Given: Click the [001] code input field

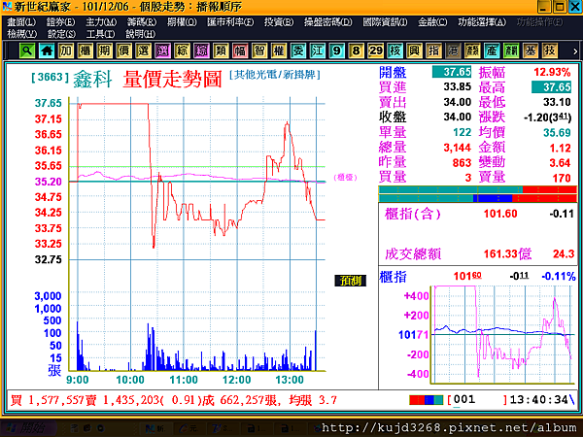Looking at the screenshot, I should 477,400.
